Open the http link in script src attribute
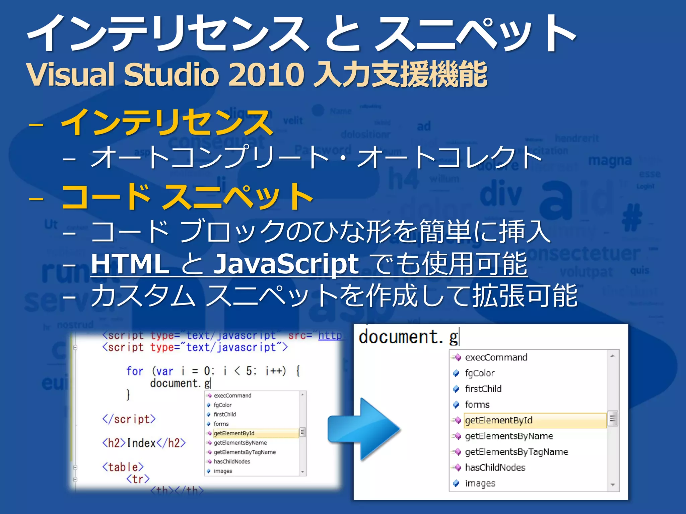This screenshot has width=686, height=514. click(x=330, y=335)
